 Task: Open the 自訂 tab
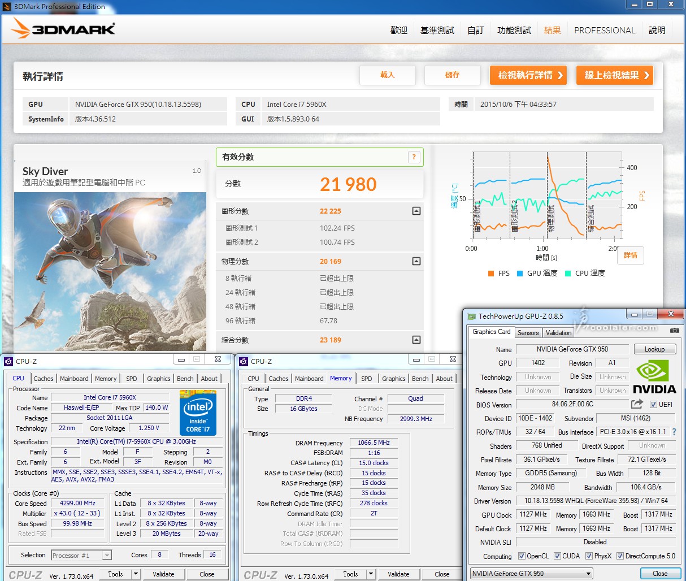pyautogui.click(x=476, y=31)
